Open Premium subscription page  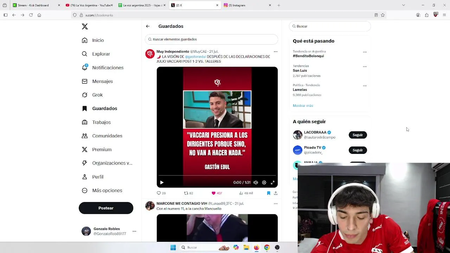tap(97, 149)
